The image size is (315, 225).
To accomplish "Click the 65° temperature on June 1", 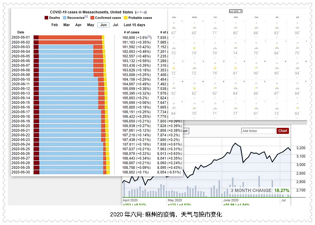I will coord(194,33).
